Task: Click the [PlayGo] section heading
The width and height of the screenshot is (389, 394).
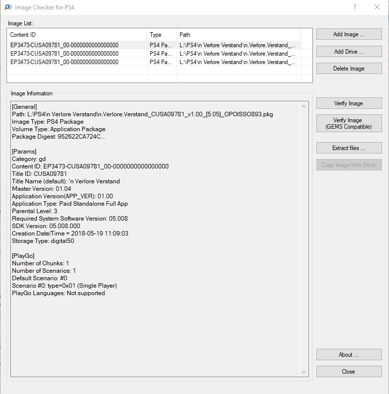Action: 23,256
